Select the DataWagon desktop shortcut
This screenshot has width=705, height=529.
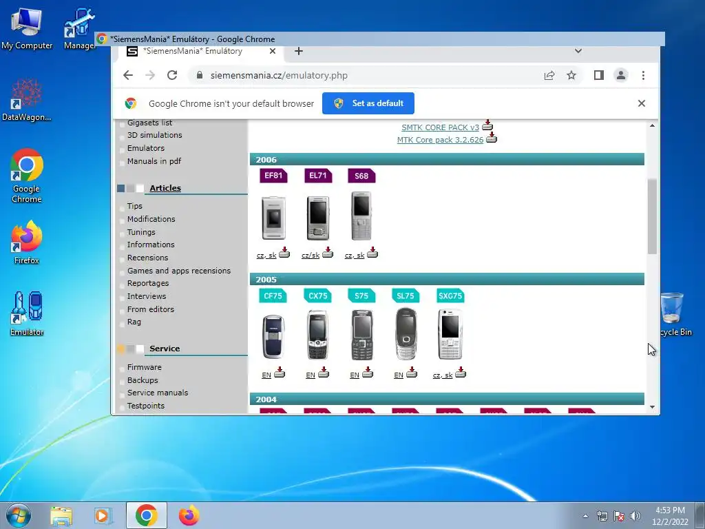point(27,100)
